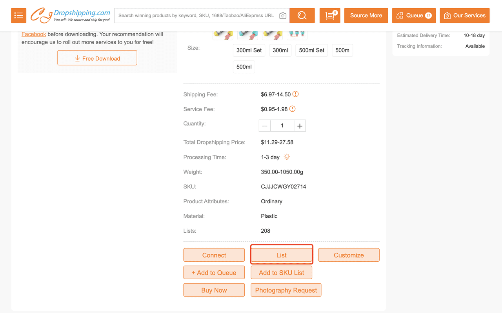Screen dimensions: 502x313
Task: Select the 300ml Set size
Action: click(249, 50)
